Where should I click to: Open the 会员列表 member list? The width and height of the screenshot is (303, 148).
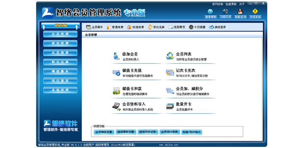190,57
